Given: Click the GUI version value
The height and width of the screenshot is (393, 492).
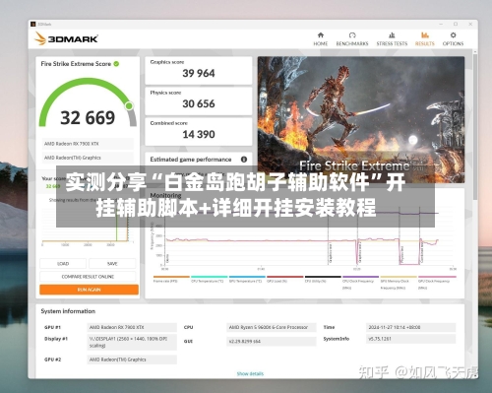Looking at the screenshot, I should pos(272,342).
